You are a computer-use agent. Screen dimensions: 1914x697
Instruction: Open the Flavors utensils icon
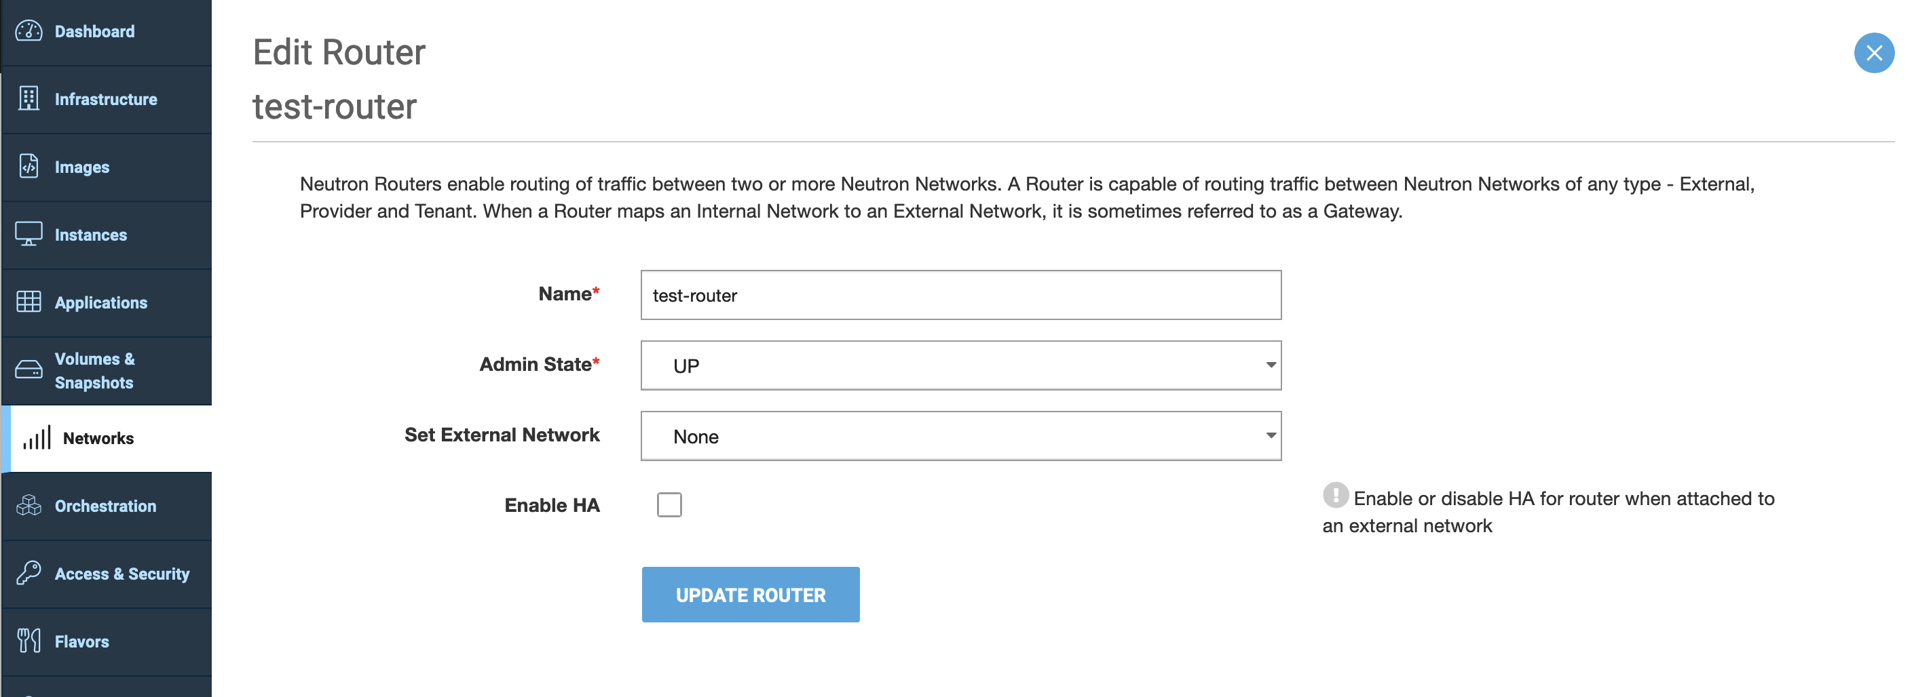click(29, 641)
